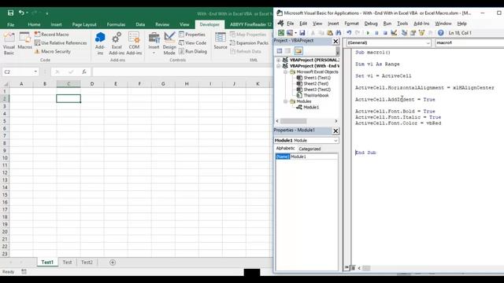Click the blue Help question mark icon
This screenshot has width=504, height=283.
tap(441, 33)
